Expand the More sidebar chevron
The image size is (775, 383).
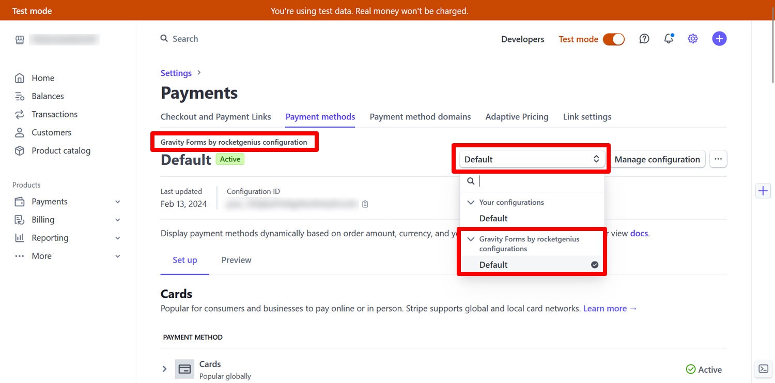pyautogui.click(x=118, y=256)
